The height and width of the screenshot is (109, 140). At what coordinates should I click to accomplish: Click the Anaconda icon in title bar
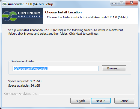pyautogui.click(x=4, y=4)
